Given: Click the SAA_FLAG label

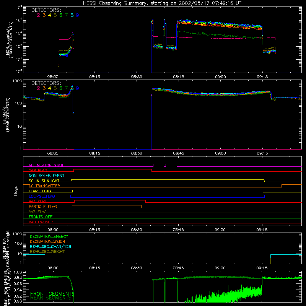Looking at the screenshot, I should [37, 201].
